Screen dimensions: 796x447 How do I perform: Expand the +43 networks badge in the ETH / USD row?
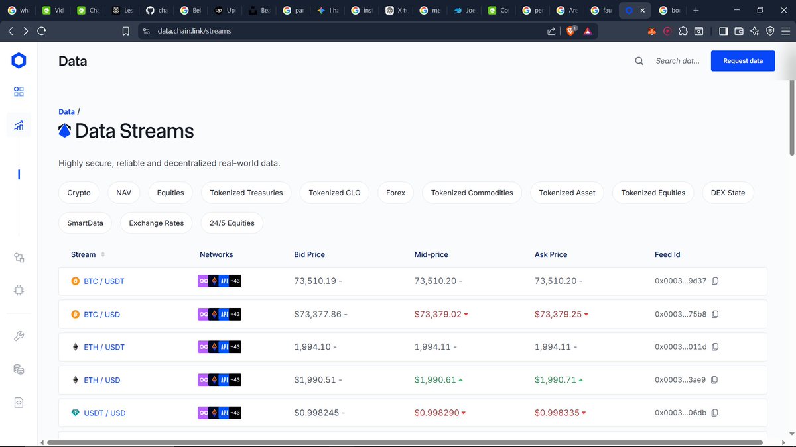[235, 380]
